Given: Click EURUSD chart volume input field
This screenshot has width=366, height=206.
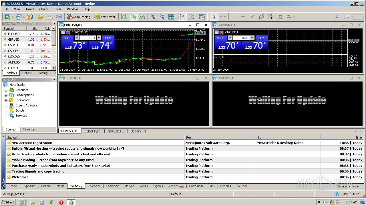Looking at the screenshot, I should 88,38.
